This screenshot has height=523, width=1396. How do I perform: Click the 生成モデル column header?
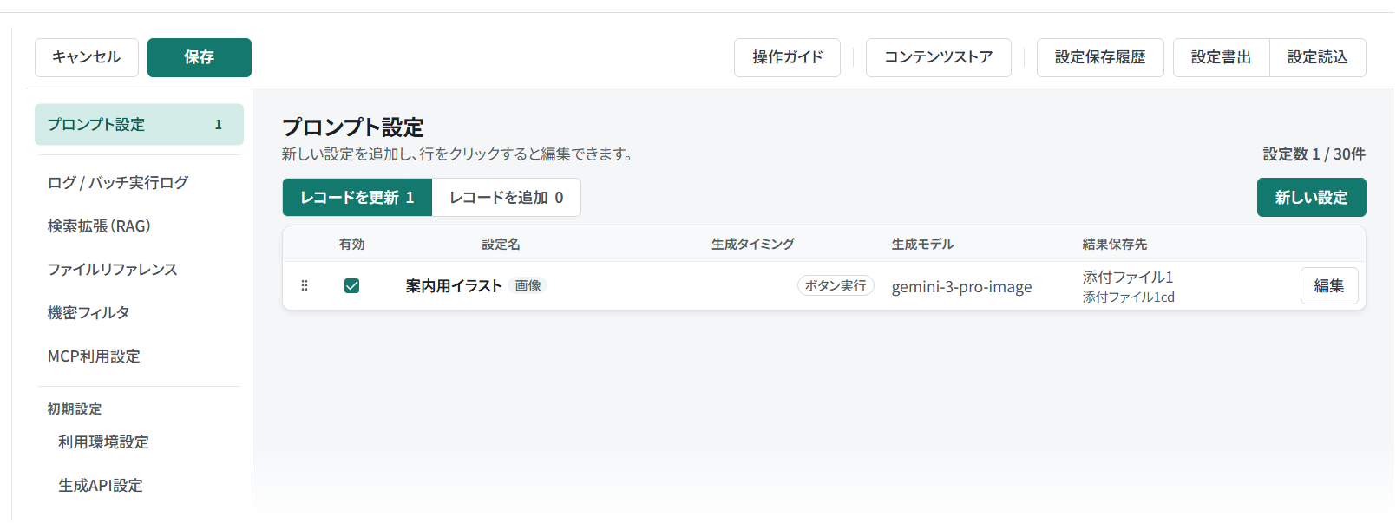(x=923, y=245)
